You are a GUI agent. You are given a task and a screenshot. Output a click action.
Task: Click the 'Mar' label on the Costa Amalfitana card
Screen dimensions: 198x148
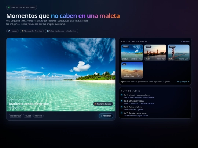pos(124,64)
